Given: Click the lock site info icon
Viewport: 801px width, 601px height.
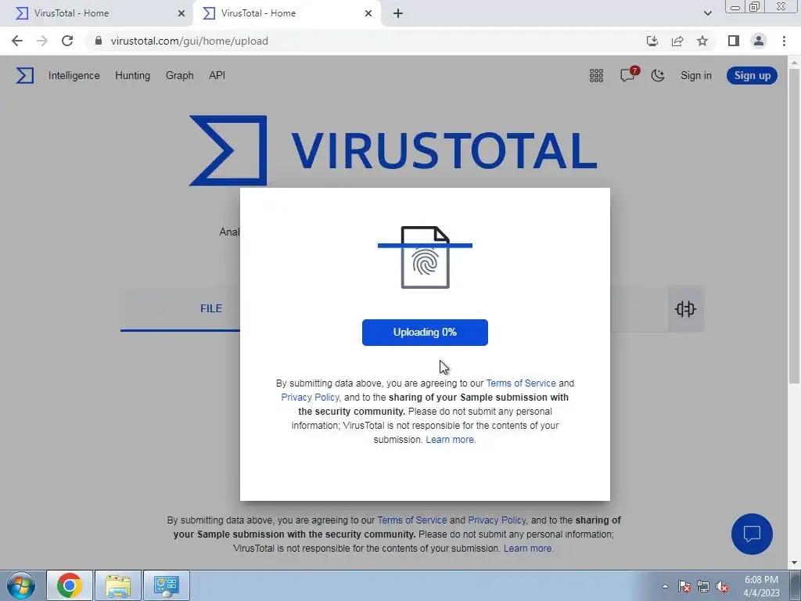Looking at the screenshot, I should [99, 41].
